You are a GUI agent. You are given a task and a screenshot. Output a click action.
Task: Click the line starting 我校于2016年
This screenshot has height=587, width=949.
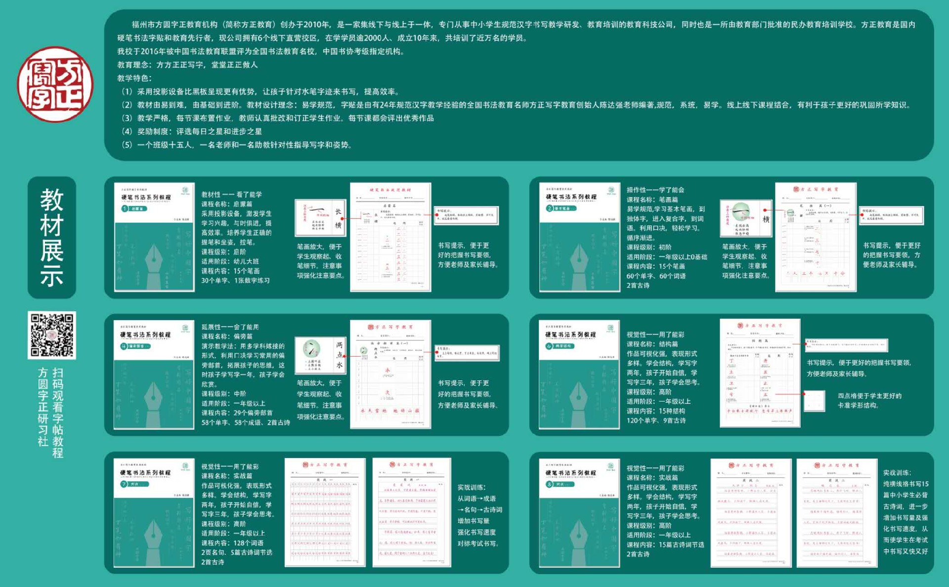coord(261,51)
